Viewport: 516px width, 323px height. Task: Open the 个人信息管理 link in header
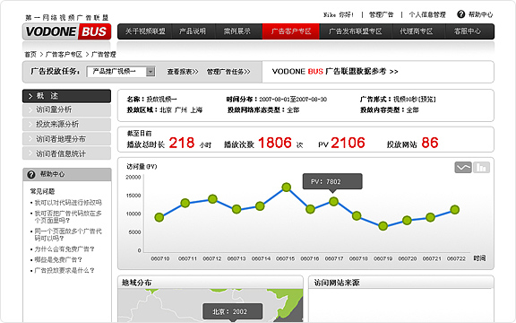427,14
